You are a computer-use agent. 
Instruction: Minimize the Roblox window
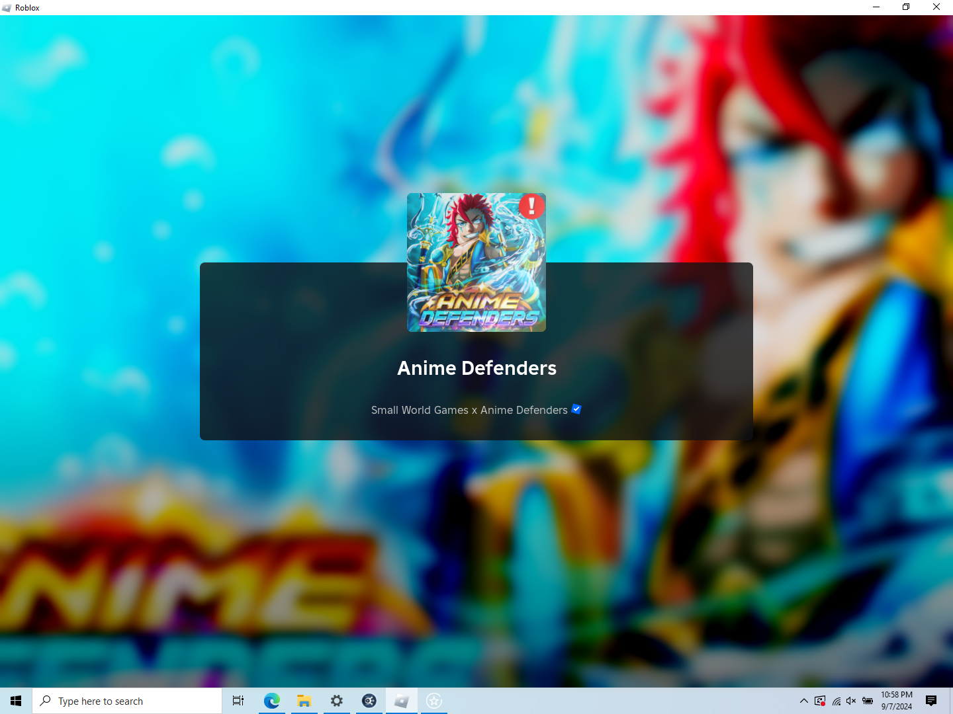pos(876,7)
